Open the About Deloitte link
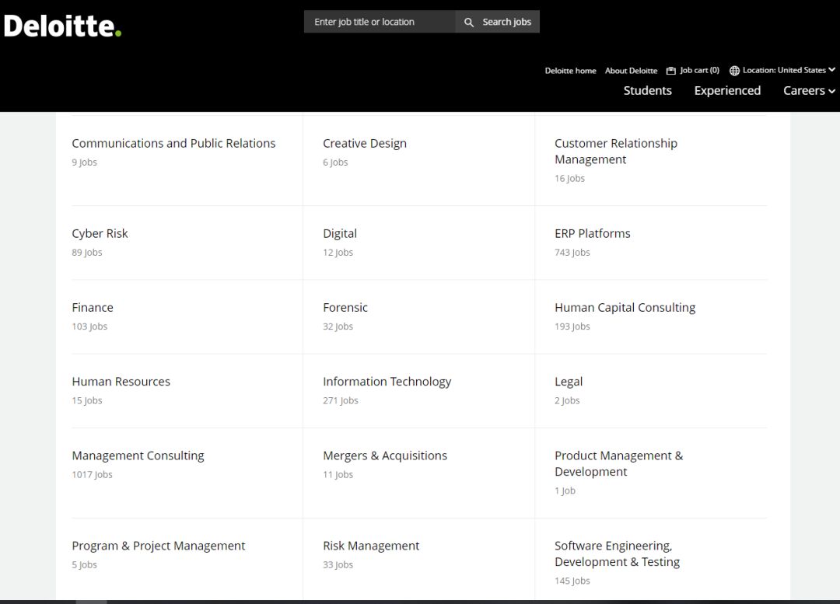The height and width of the screenshot is (604, 840). 631,71
